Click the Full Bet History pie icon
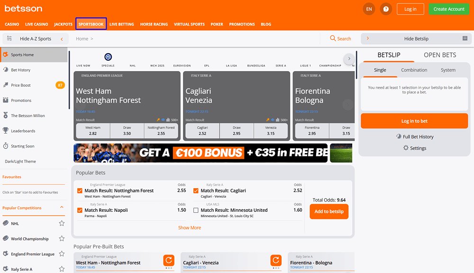The width and height of the screenshot is (474, 273). pyautogui.click(x=399, y=136)
